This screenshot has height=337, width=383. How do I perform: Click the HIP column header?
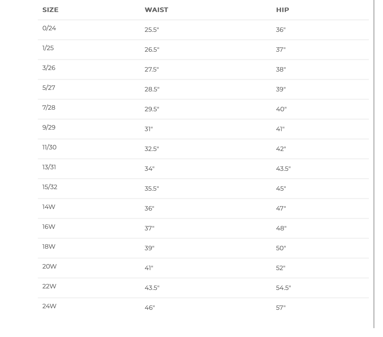(283, 10)
